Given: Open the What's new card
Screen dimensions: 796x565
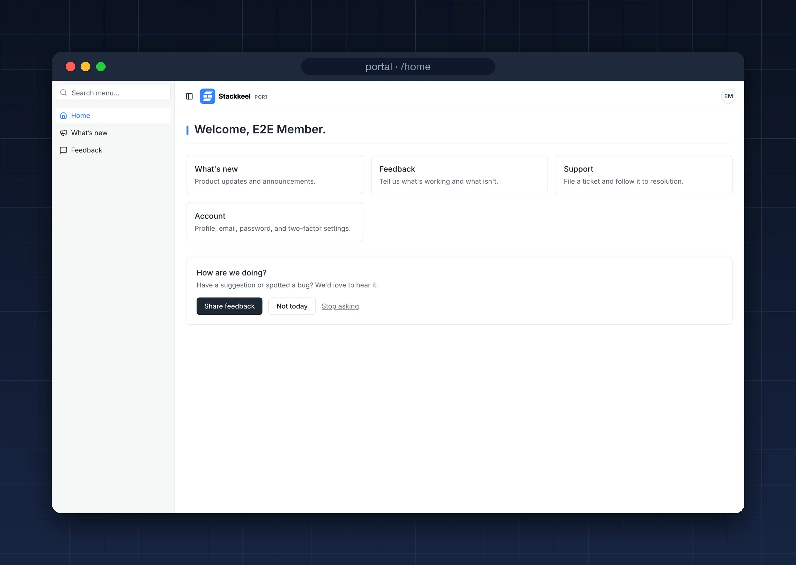Looking at the screenshot, I should click(275, 175).
